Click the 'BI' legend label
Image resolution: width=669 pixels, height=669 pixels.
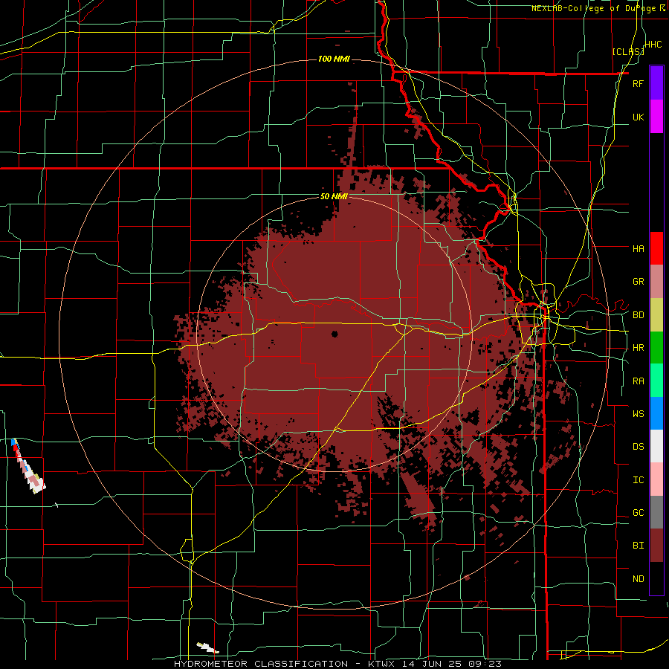(x=638, y=546)
